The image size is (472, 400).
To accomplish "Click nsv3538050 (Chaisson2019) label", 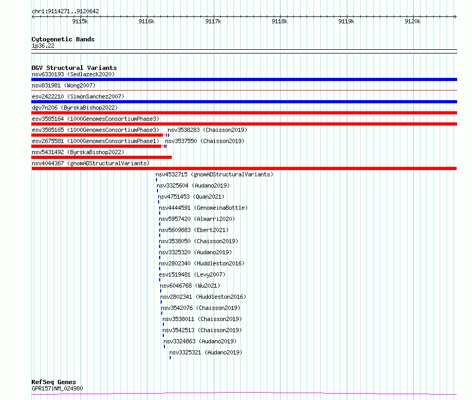I will (x=198, y=241).
